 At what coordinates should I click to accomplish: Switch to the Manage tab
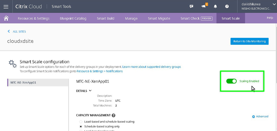click(131, 18)
